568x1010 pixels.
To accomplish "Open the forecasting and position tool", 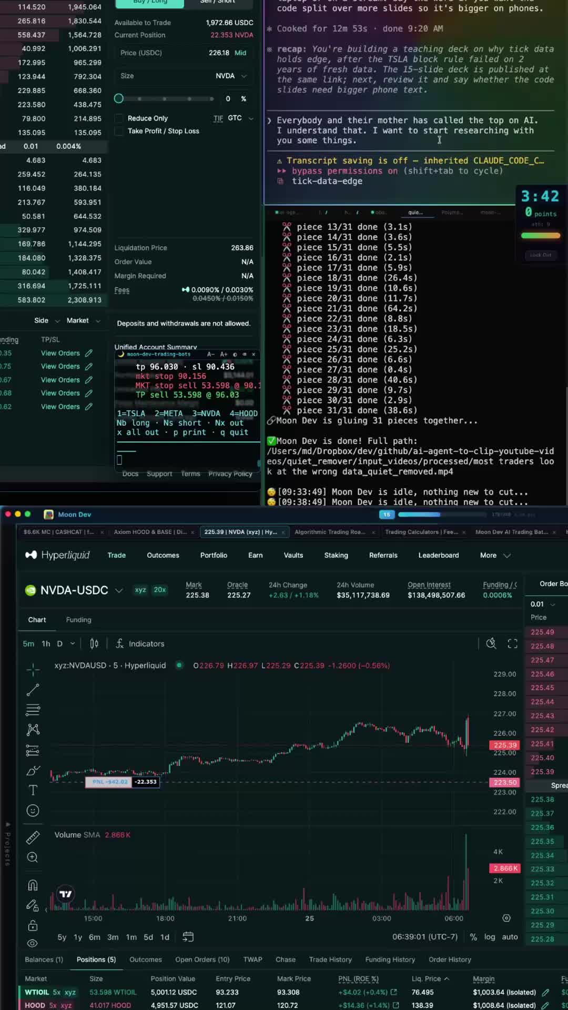I will [33, 751].
